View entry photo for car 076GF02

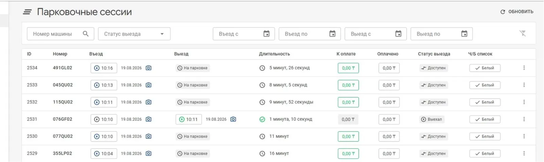coord(149,119)
